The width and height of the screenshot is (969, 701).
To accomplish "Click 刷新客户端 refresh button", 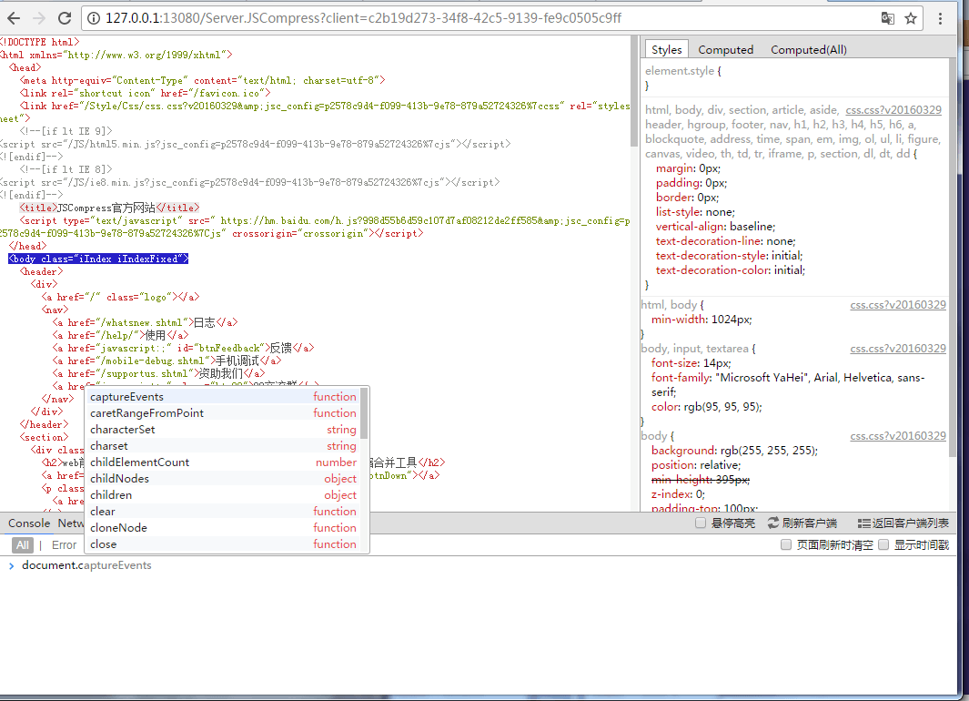I will (x=802, y=523).
